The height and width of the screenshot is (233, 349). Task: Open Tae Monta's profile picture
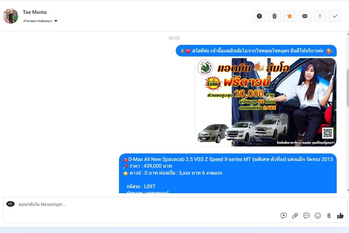(11, 16)
